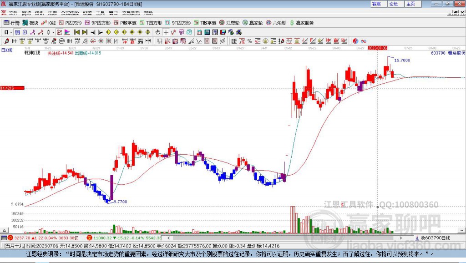Select the fan lines drawing tool
This screenshot has width=466, height=263.
(x=167, y=41)
